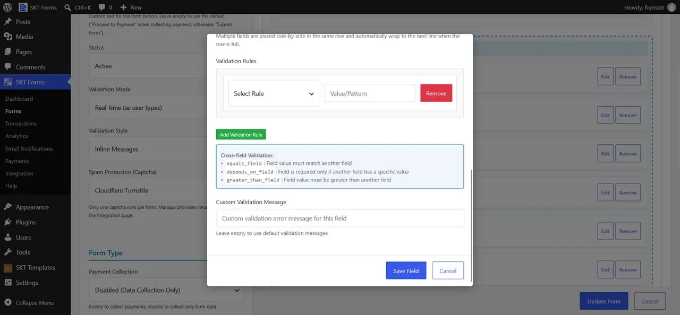
Task: Focus the Custom Validation Message field
Action: pyautogui.click(x=340, y=218)
